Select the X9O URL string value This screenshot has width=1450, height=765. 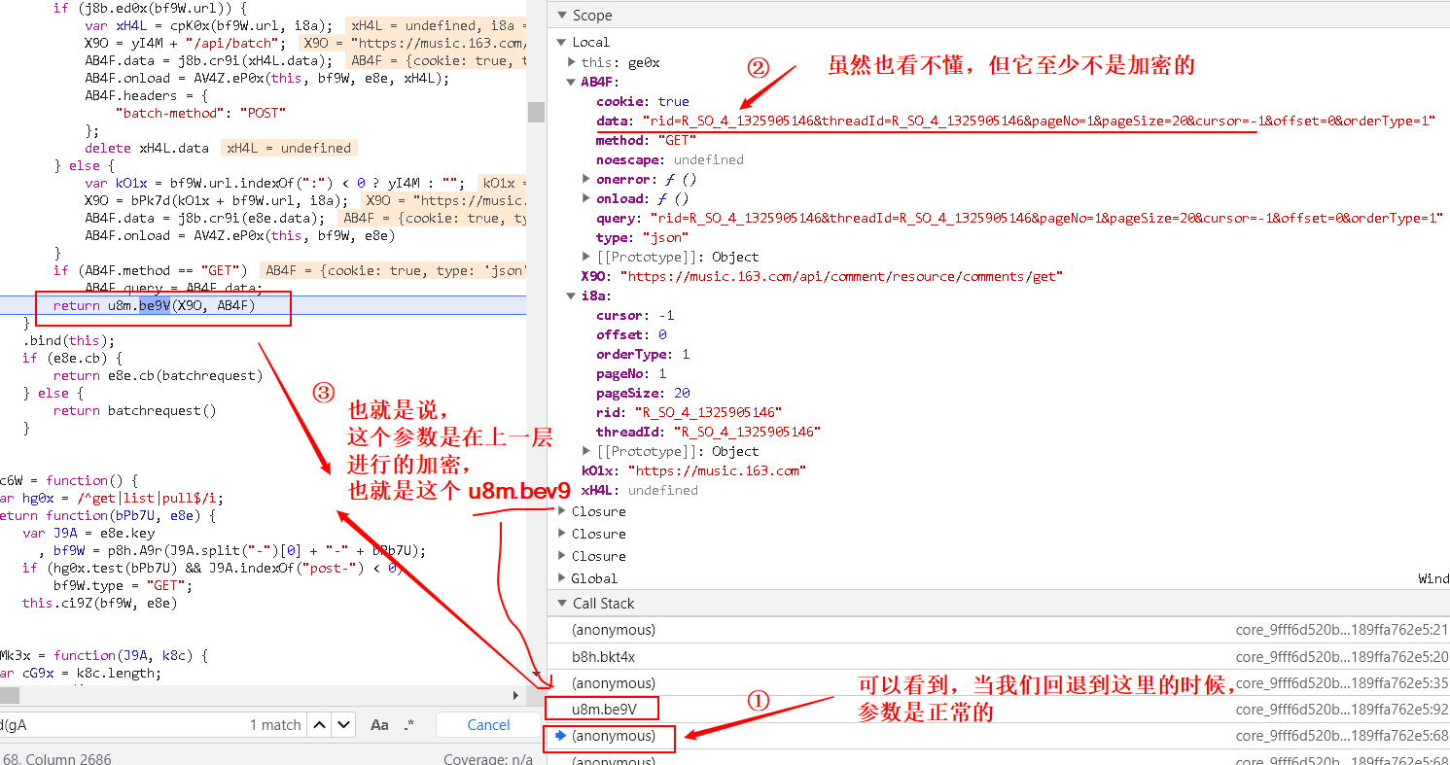click(841, 276)
